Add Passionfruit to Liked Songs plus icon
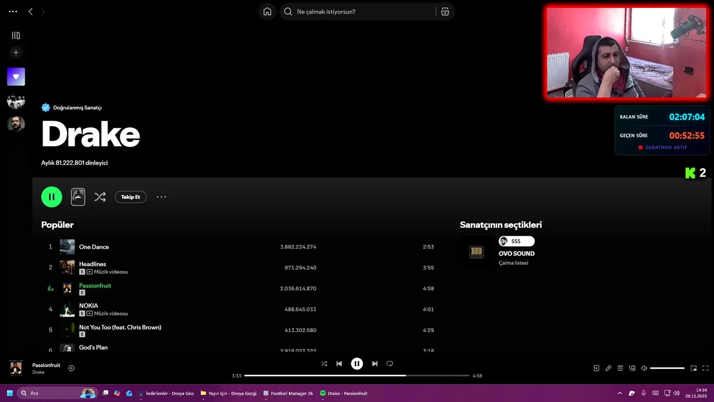The width and height of the screenshot is (714, 402). coord(71,368)
